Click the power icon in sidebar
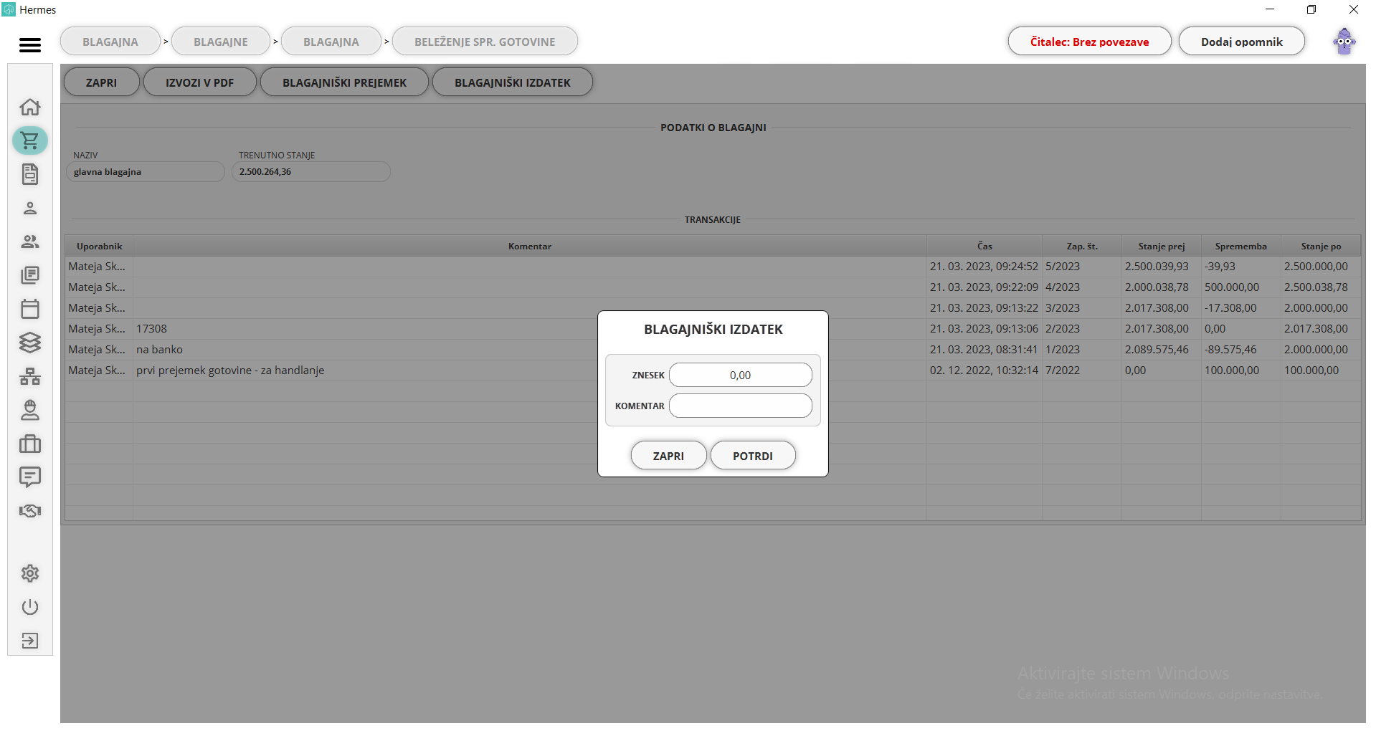The width and height of the screenshot is (1376, 736). [x=30, y=607]
